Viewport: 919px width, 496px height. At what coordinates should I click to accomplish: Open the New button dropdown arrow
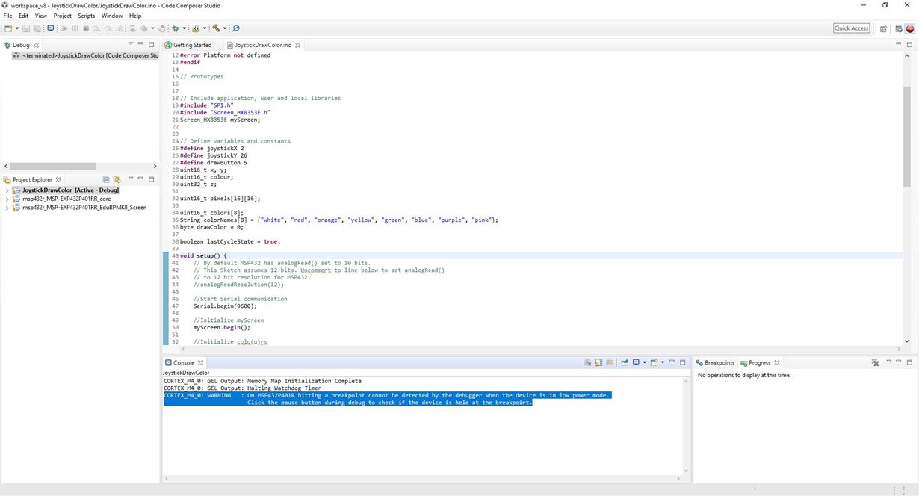click(x=17, y=28)
